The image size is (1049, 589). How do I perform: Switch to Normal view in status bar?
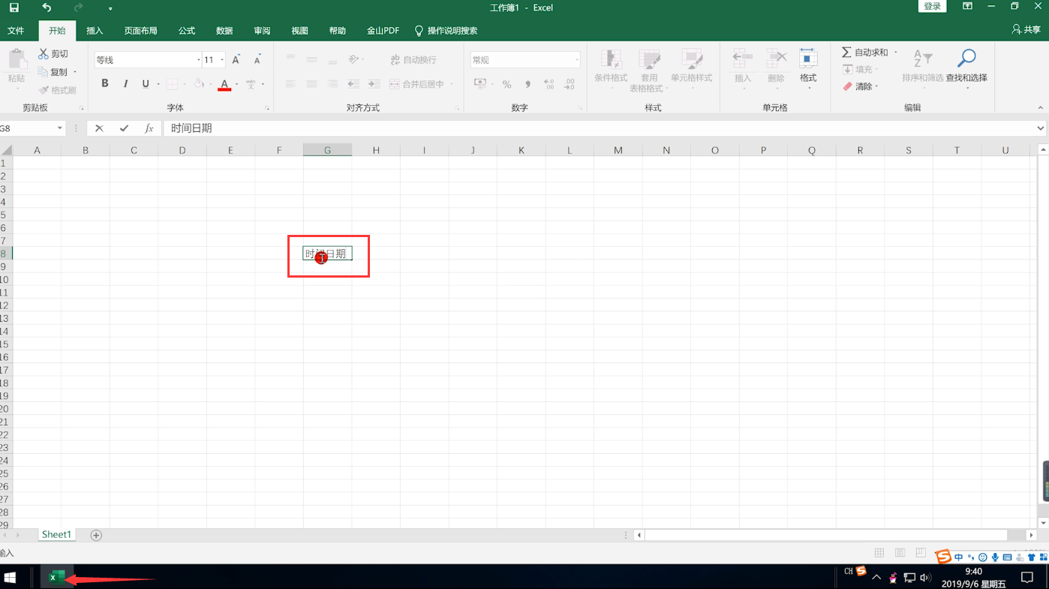[879, 554]
